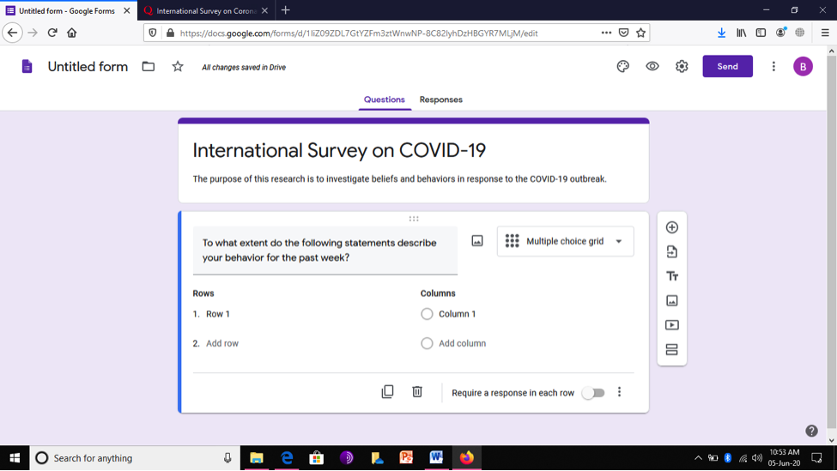Select the Column 1 radio button

pos(427,314)
